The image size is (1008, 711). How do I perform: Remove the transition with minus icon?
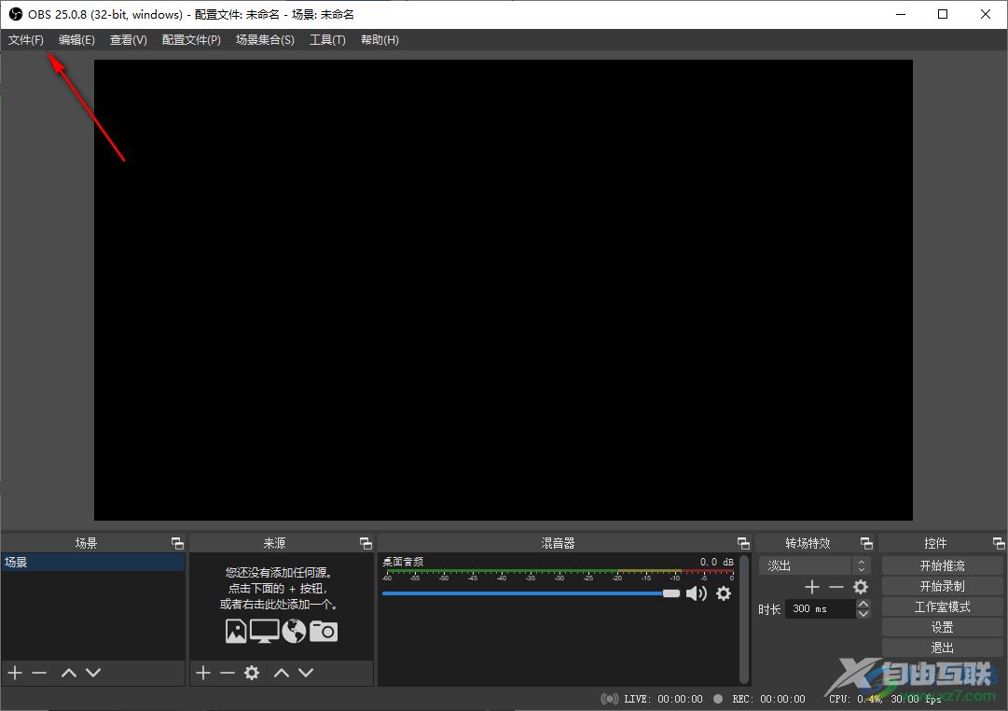[836, 587]
